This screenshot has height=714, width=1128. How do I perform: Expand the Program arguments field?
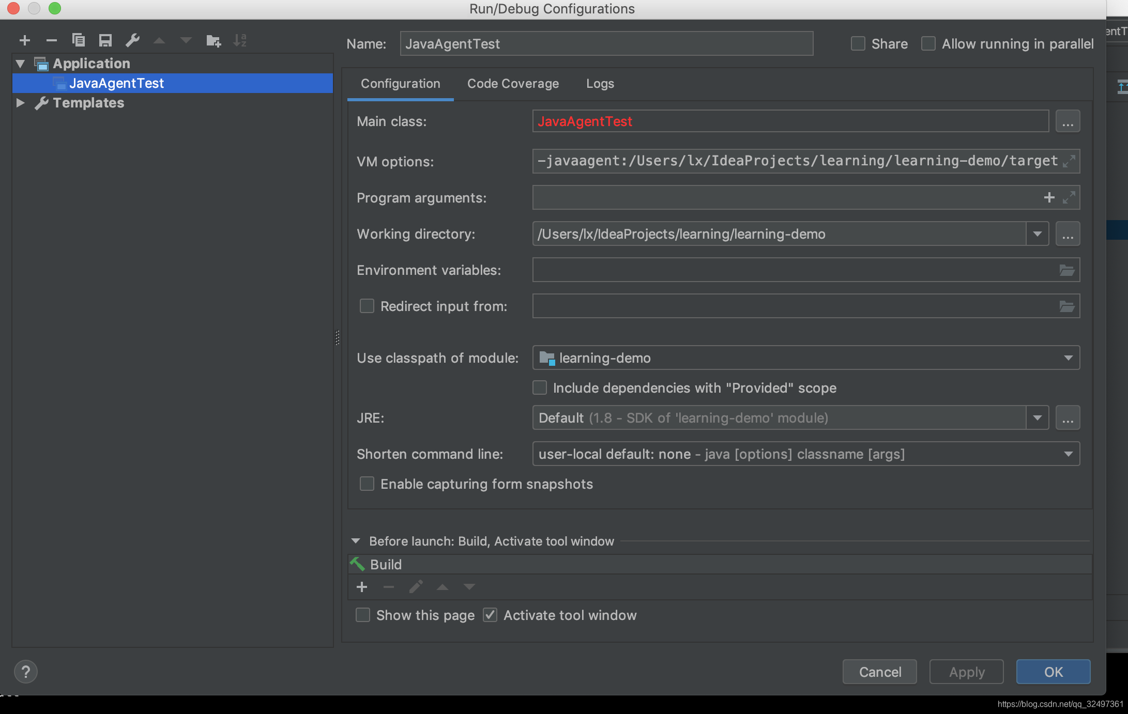click(x=1069, y=197)
